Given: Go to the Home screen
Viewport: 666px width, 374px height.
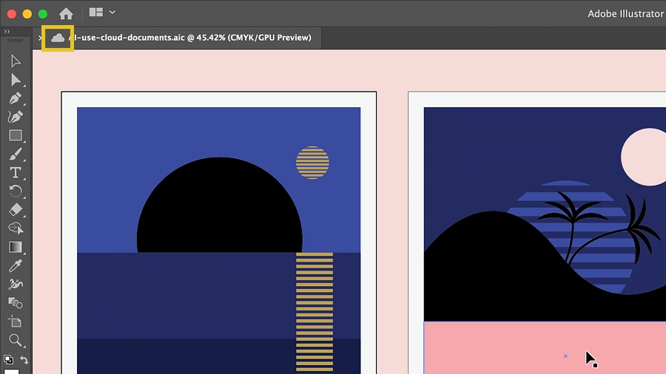Looking at the screenshot, I should [66, 13].
